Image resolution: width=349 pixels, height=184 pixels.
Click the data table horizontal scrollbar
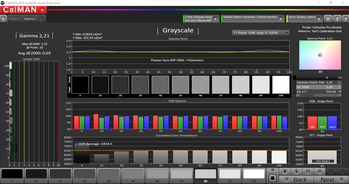click(319, 96)
